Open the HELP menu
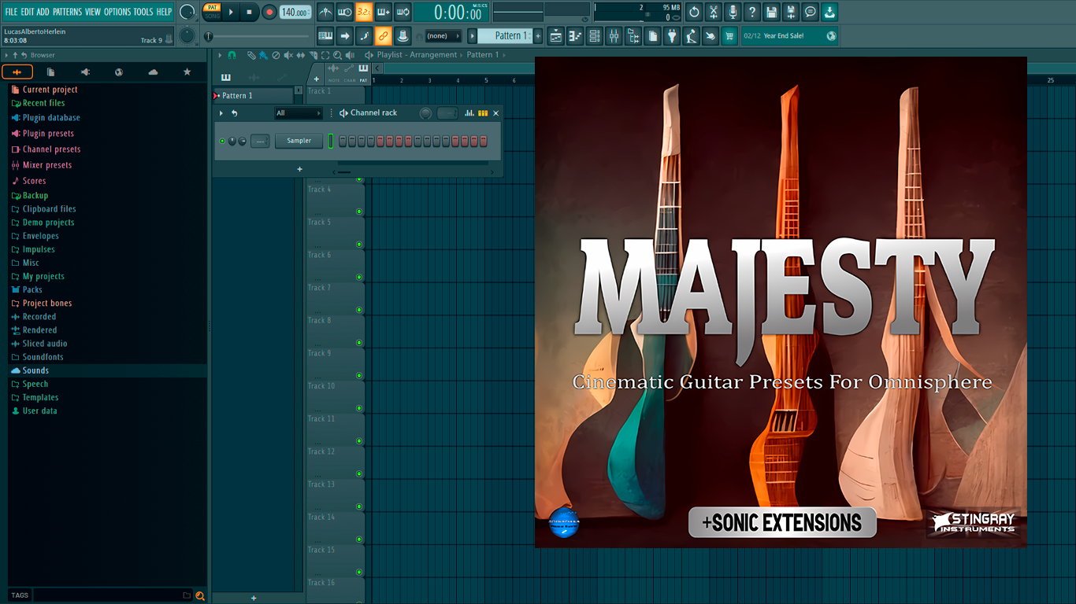 click(x=164, y=12)
